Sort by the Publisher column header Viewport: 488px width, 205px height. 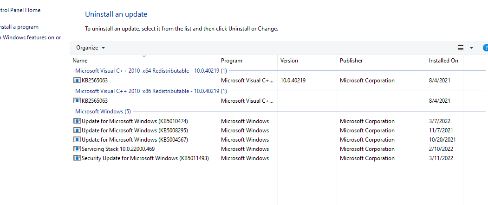[x=351, y=61]
